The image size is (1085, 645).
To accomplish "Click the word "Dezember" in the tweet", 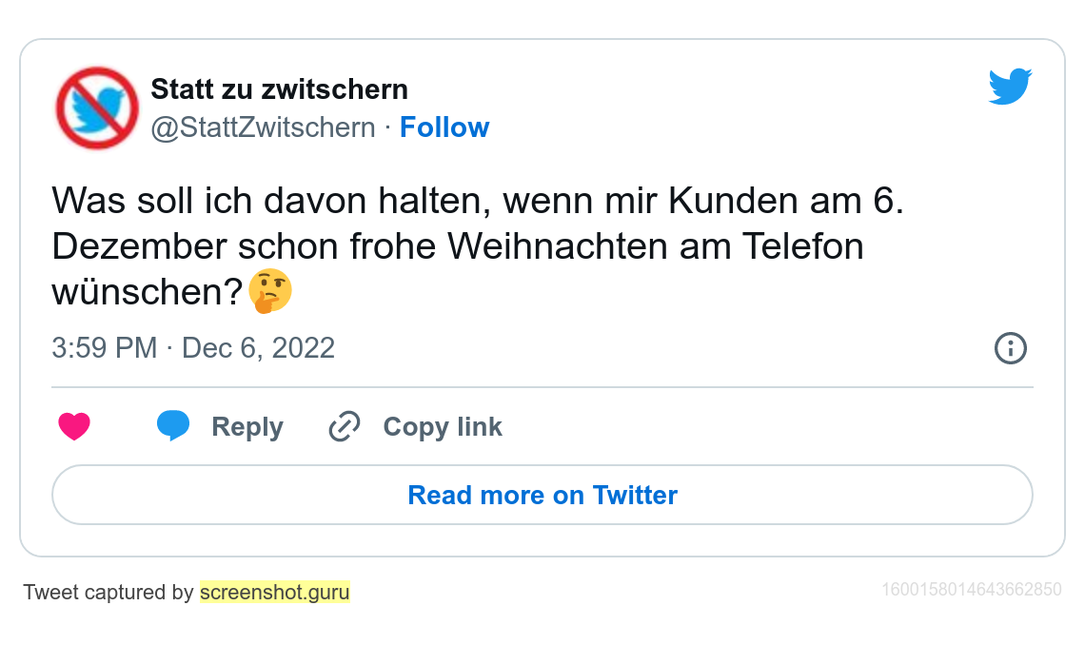I will pyautogui.click(x=139, y=246).
